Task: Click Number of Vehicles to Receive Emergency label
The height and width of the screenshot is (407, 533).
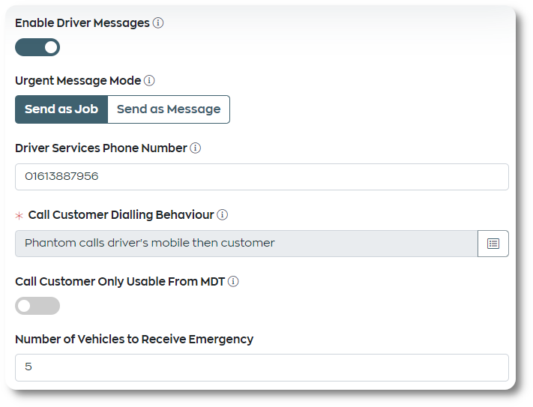Action: coord(134,339)
